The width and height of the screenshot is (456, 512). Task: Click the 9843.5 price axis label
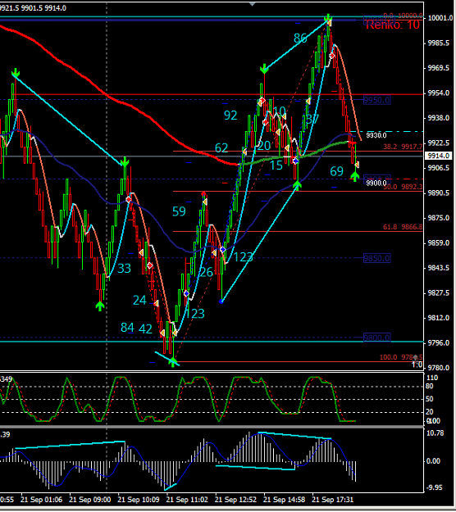point(438,268)
